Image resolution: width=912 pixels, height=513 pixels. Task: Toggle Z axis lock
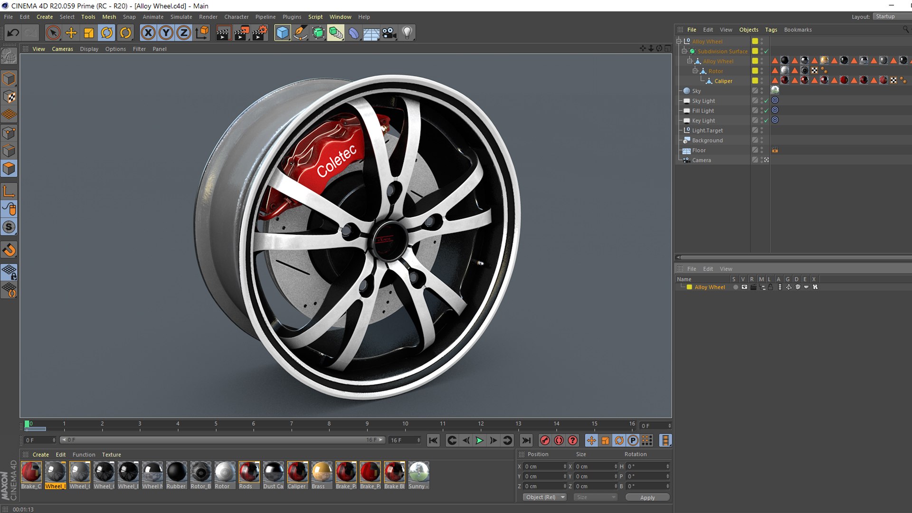pyautogui.click(x=184, y=33)
